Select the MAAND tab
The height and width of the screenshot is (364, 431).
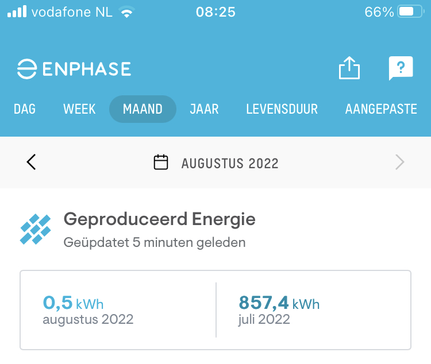click(143, 109)
